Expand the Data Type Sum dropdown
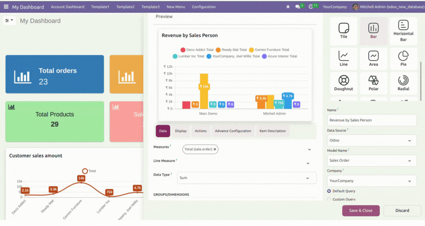 pyautogui.click(x=246, y=178)
